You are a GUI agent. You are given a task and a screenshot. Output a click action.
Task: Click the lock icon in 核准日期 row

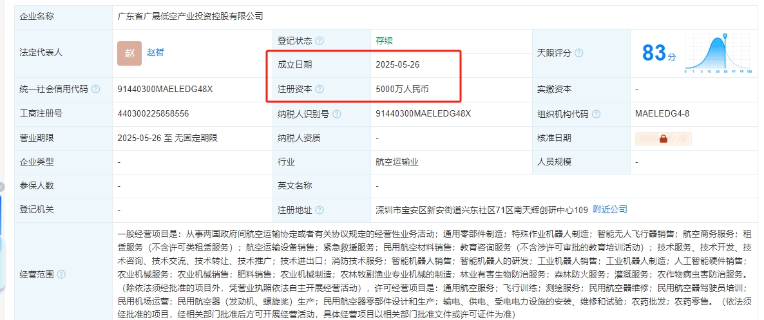click(663, 138)
